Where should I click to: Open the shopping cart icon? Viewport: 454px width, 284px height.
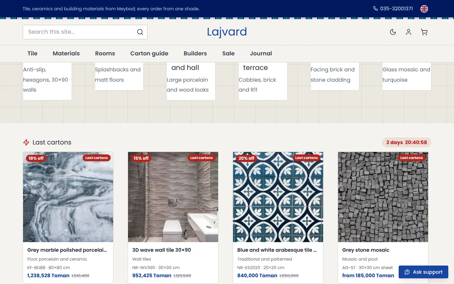(x=424, y=32)
